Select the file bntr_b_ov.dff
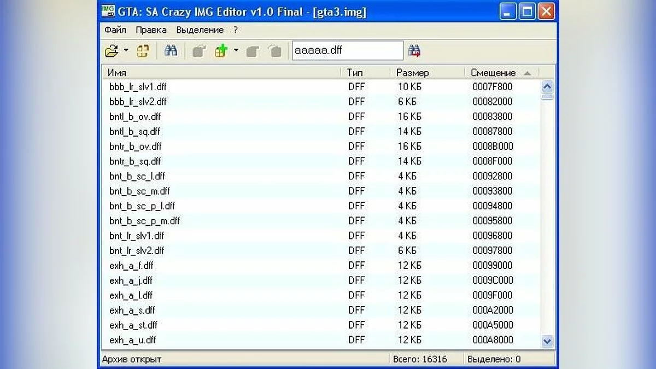The width and height of the screenshot is (656, 369). click(x=136, y=147)
